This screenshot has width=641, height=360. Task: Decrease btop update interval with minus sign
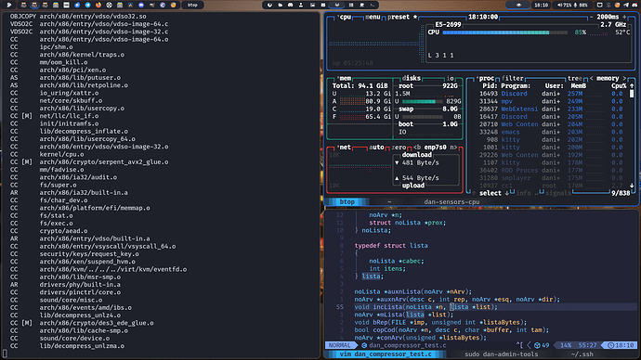pos(591,17)
